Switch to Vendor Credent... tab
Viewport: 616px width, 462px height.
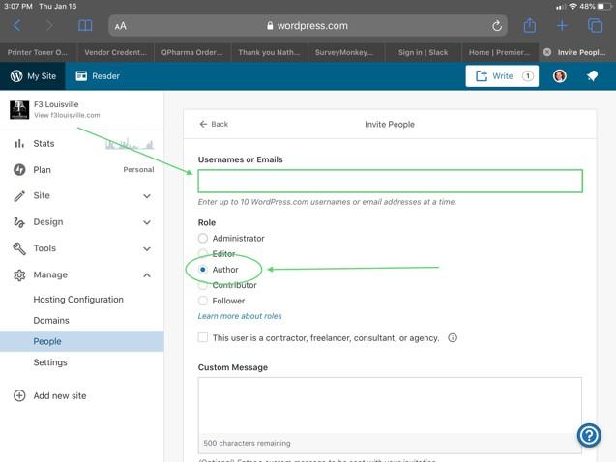point(115,52)
